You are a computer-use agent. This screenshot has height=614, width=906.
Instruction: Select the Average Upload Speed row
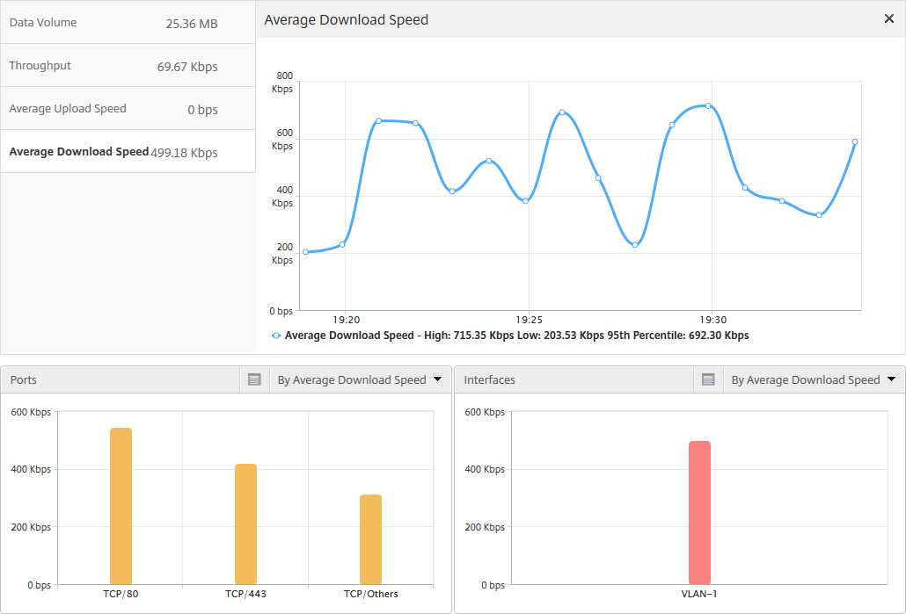coord(128,109)
